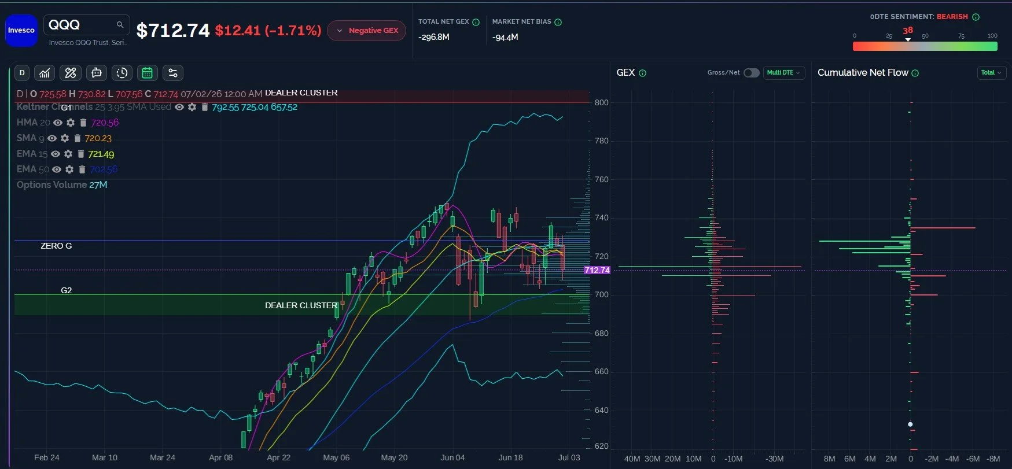The width and height of the screenshot is (1012, 469).
Task: Toggle visibility of EMA 50
Action: pos(57,169)
